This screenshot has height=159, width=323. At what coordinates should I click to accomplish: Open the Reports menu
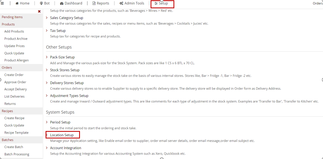[x=101, y=3]
